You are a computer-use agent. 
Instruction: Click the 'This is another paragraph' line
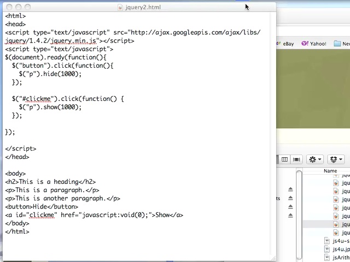(x=63, y=198)
